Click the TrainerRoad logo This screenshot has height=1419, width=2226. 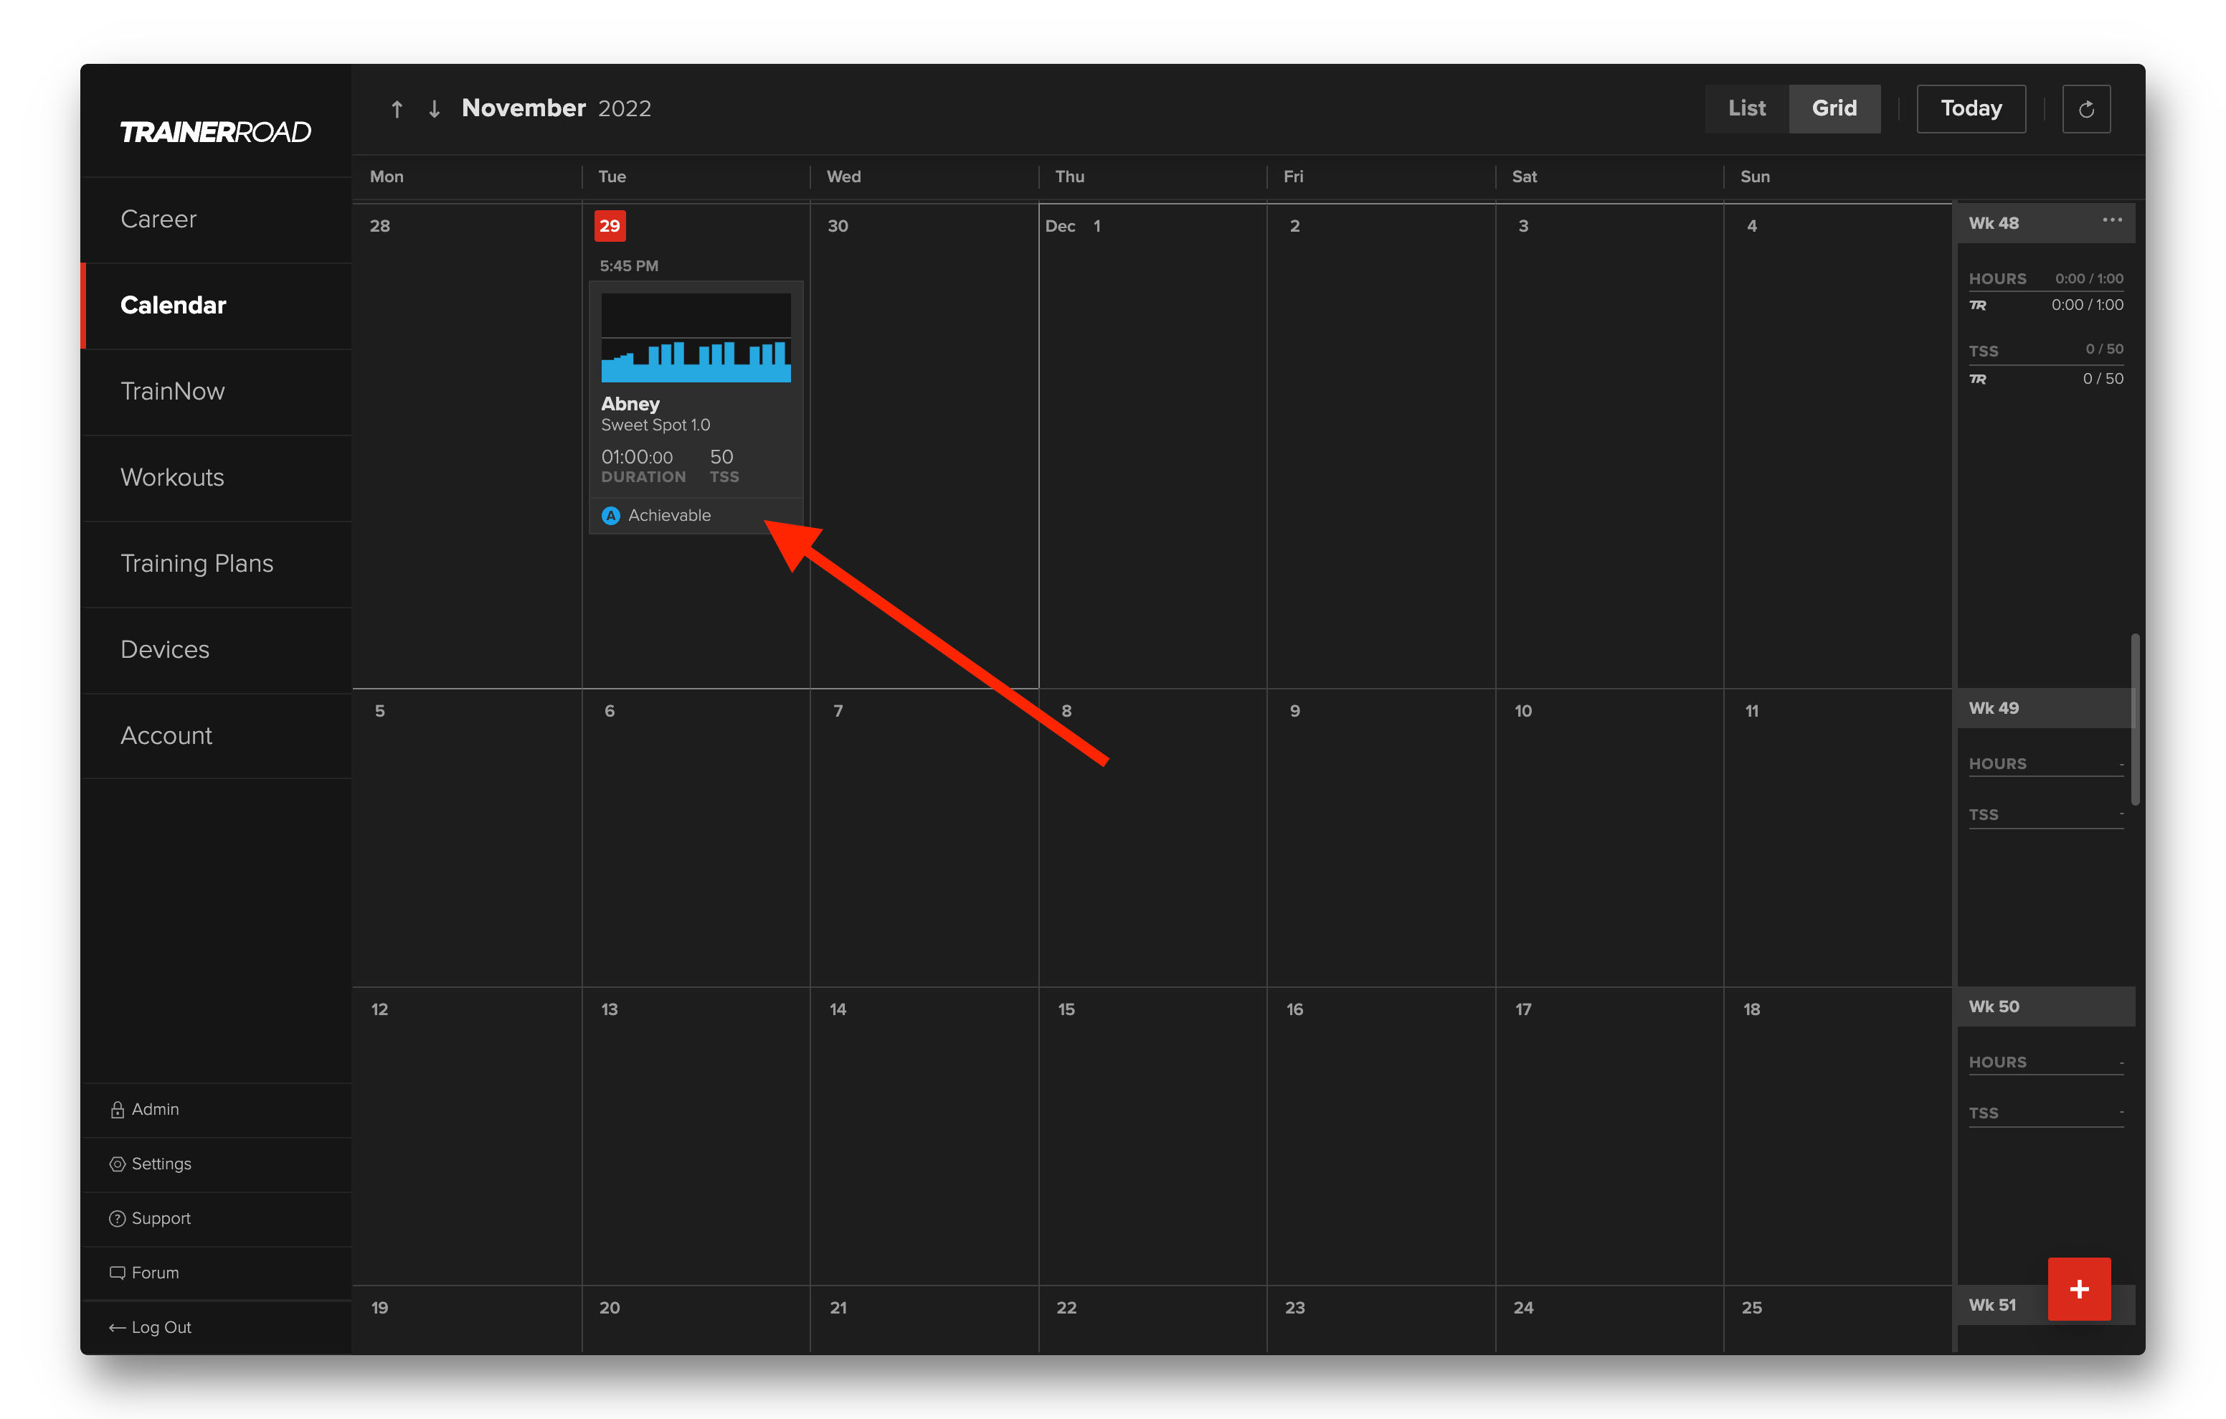pyautogui.click(x=215, y=132)
